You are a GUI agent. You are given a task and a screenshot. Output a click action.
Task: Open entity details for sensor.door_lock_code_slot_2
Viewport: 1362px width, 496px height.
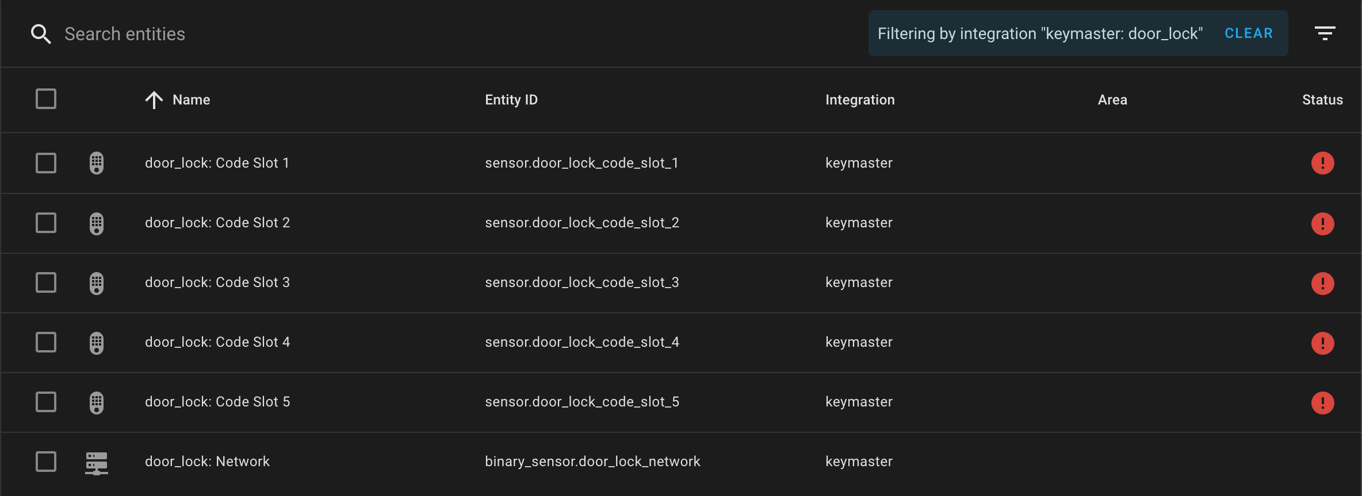(582, 223)
